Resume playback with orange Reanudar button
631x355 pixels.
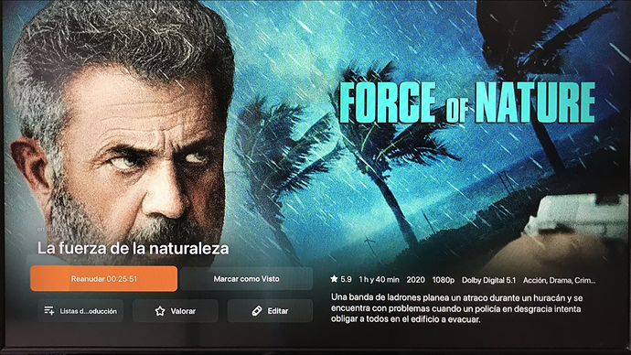(x=104, y=278)
